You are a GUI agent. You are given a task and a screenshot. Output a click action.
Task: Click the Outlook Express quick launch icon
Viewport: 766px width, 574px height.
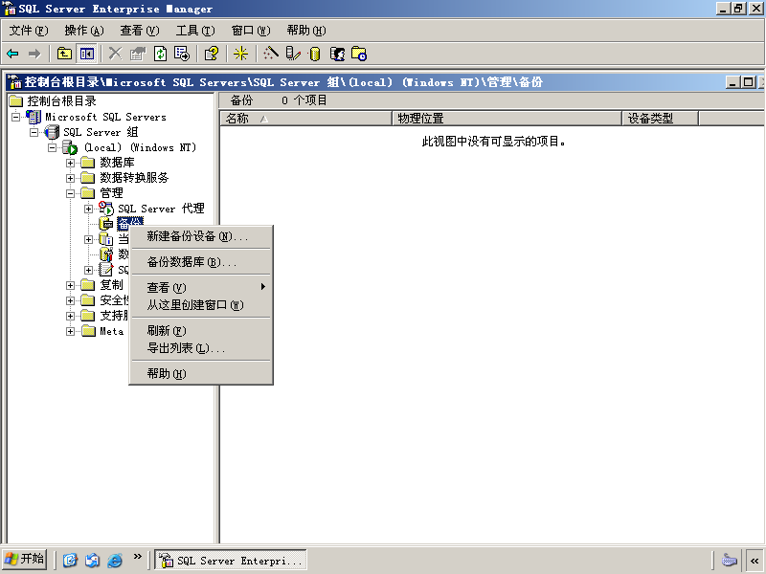coord(92,560)
